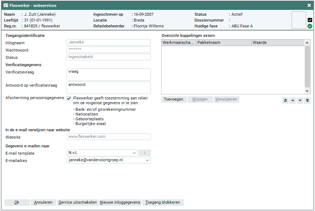Toggle the black checkbox beside the photo box
The width and height of the screenshot is (315, 211).
click(x=310, y=20)
